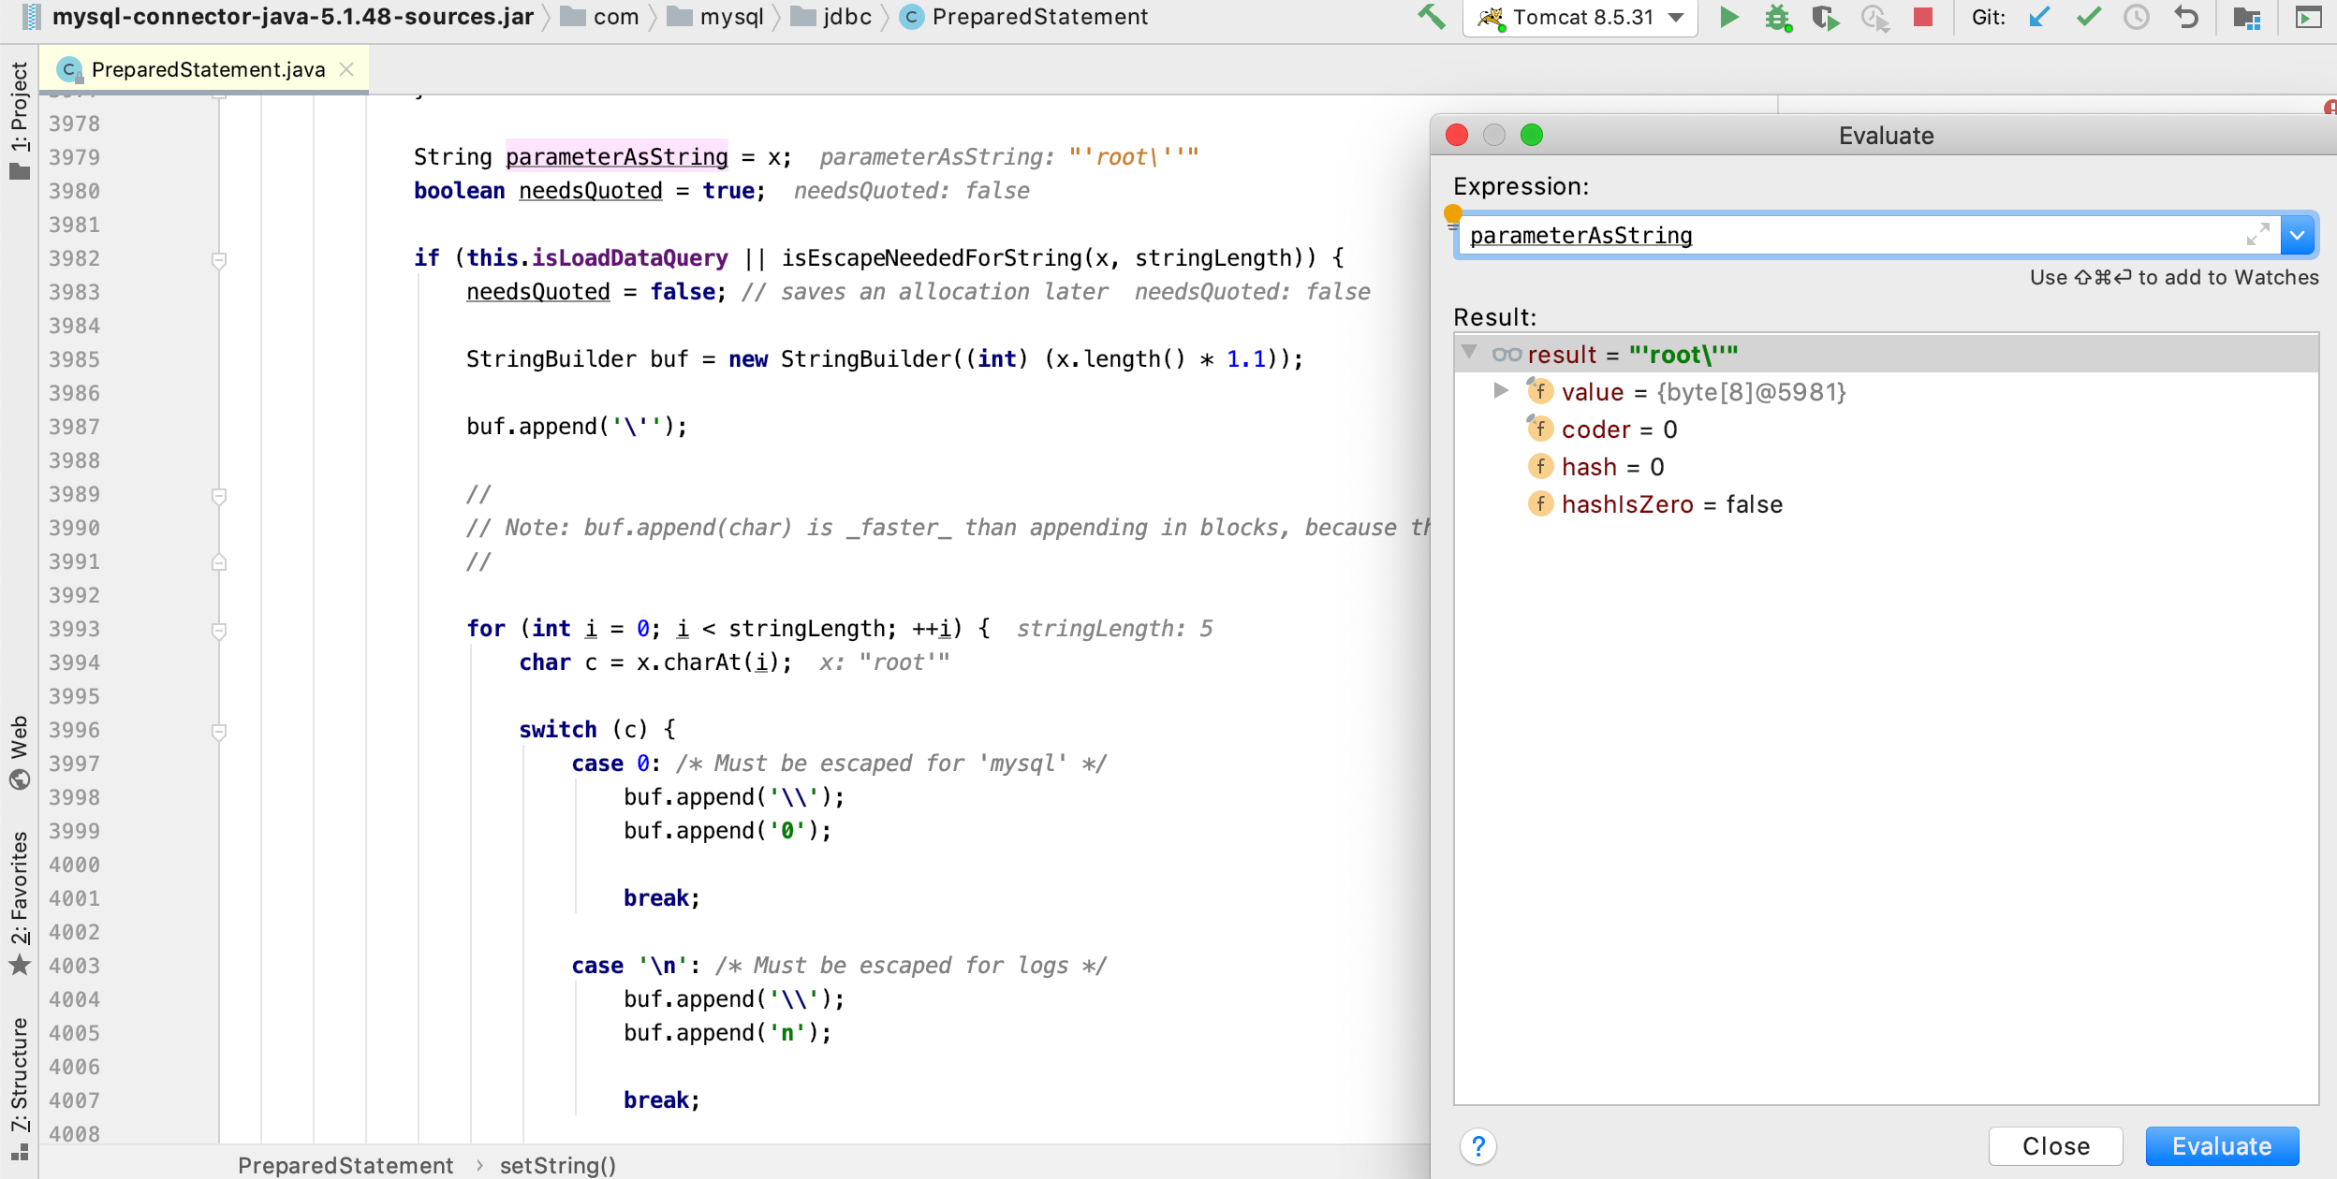This screenshot has width=2337, height=1179.
Task: Run with Coverage shield icon
Action: pos(1825,17)
